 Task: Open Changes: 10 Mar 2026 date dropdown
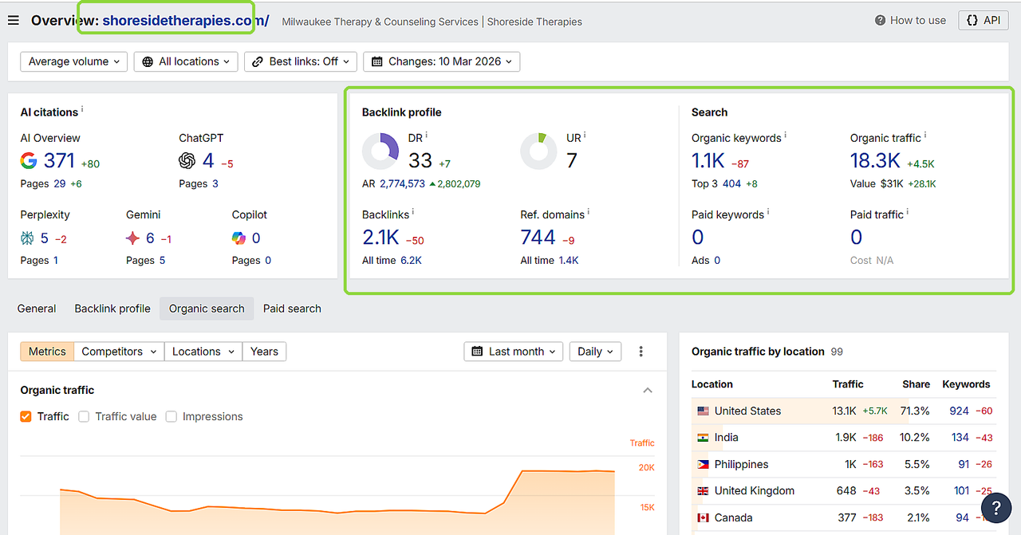click(442, 61)
